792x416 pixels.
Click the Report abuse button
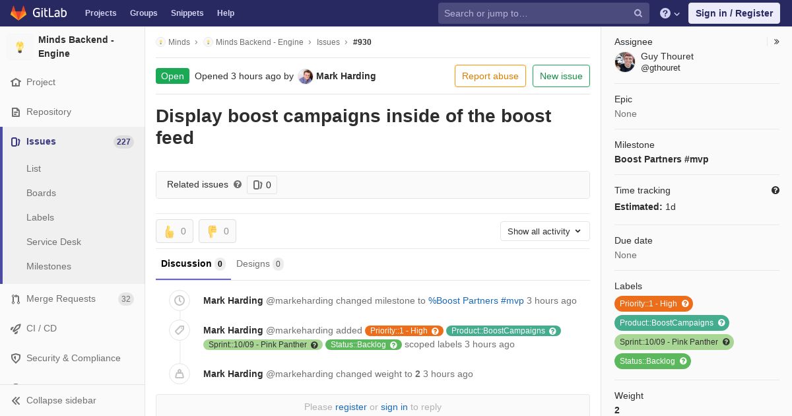pos(490,76)
